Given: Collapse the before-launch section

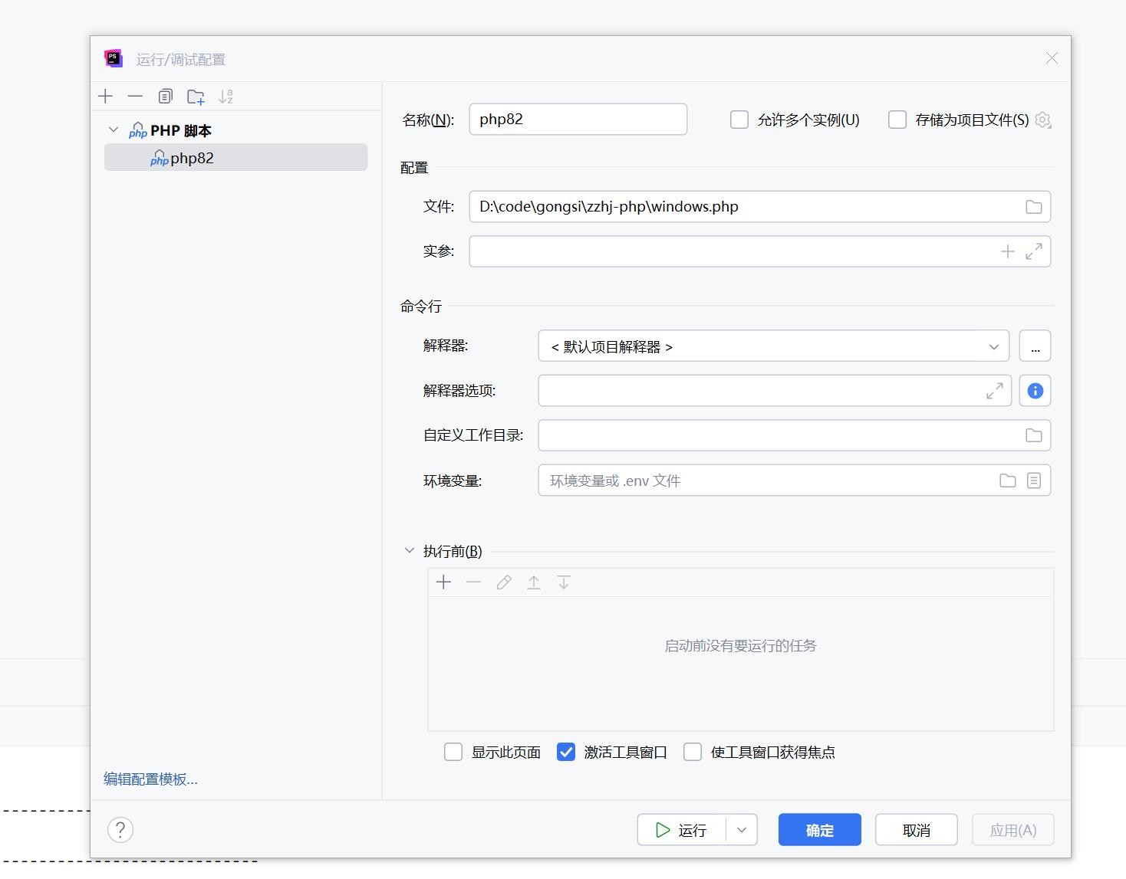Looking at the screenshot, I should click(410, 551).
